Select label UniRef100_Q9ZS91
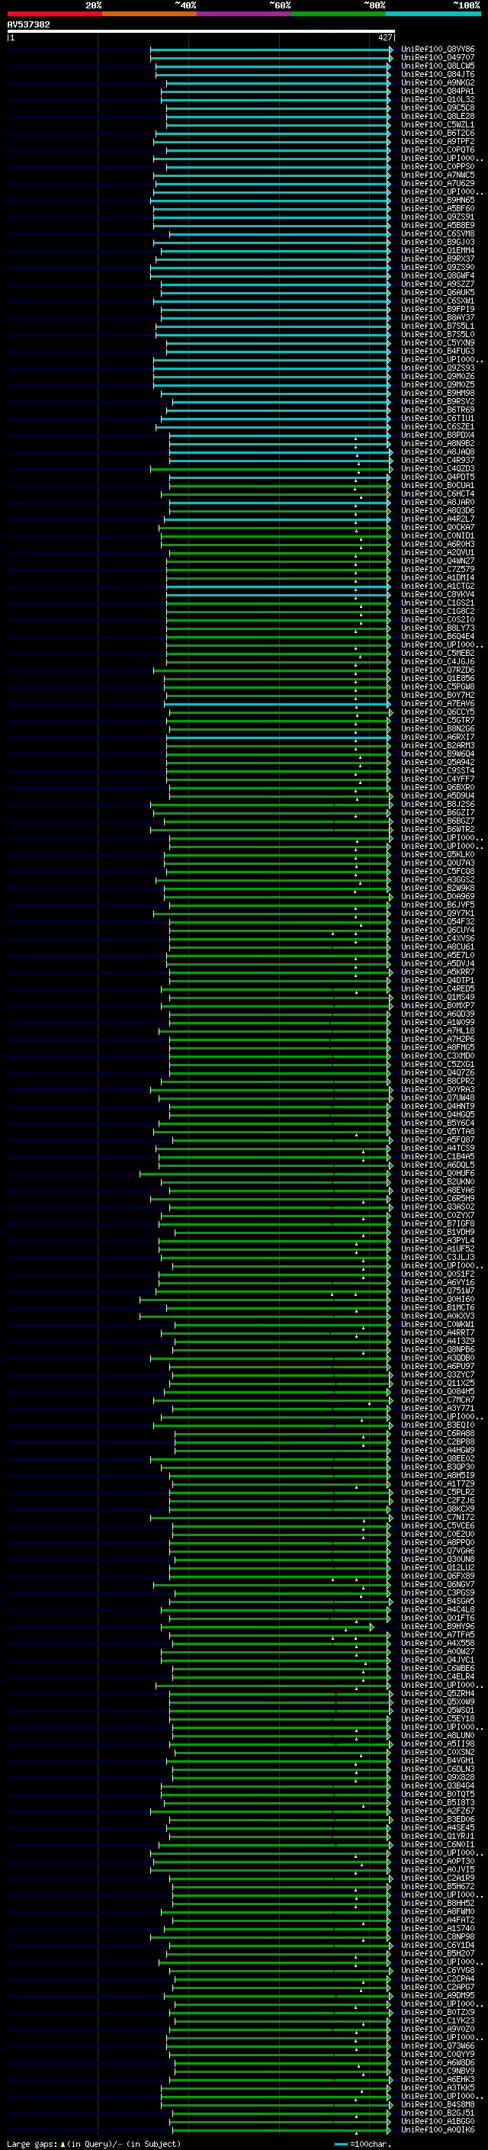Image resolution: width=488 pixels, height=2150 pixels. [x=438, y=217]
